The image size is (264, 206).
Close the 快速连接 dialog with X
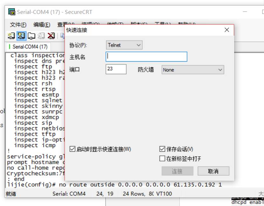tap(226, 30)
